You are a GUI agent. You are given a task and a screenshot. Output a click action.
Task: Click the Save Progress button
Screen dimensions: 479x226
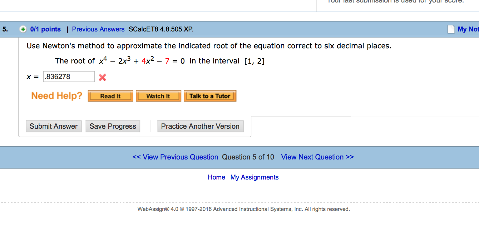pos(113,126)
